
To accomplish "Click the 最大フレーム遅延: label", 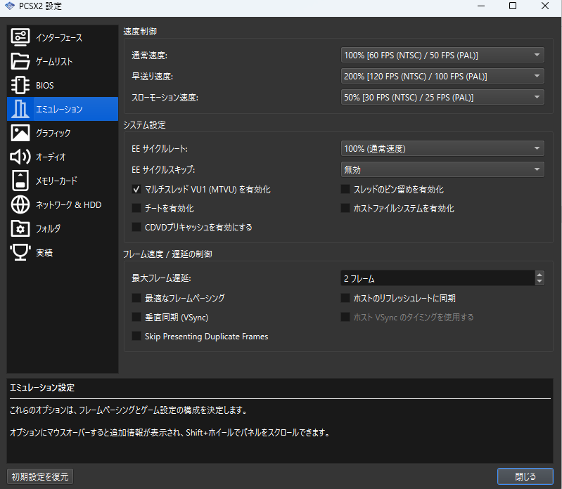I will tap(161, 278).
